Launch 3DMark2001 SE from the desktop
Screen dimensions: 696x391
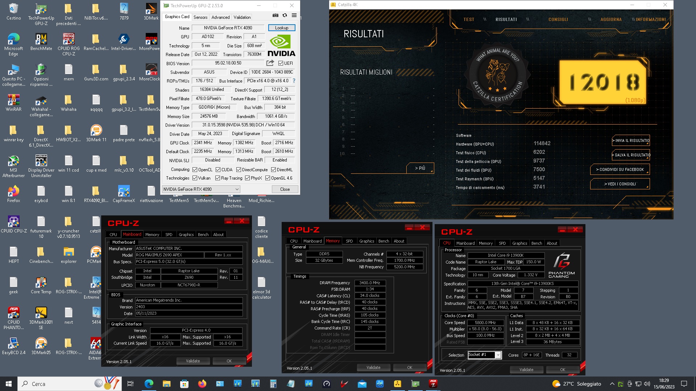click(41, 319)
